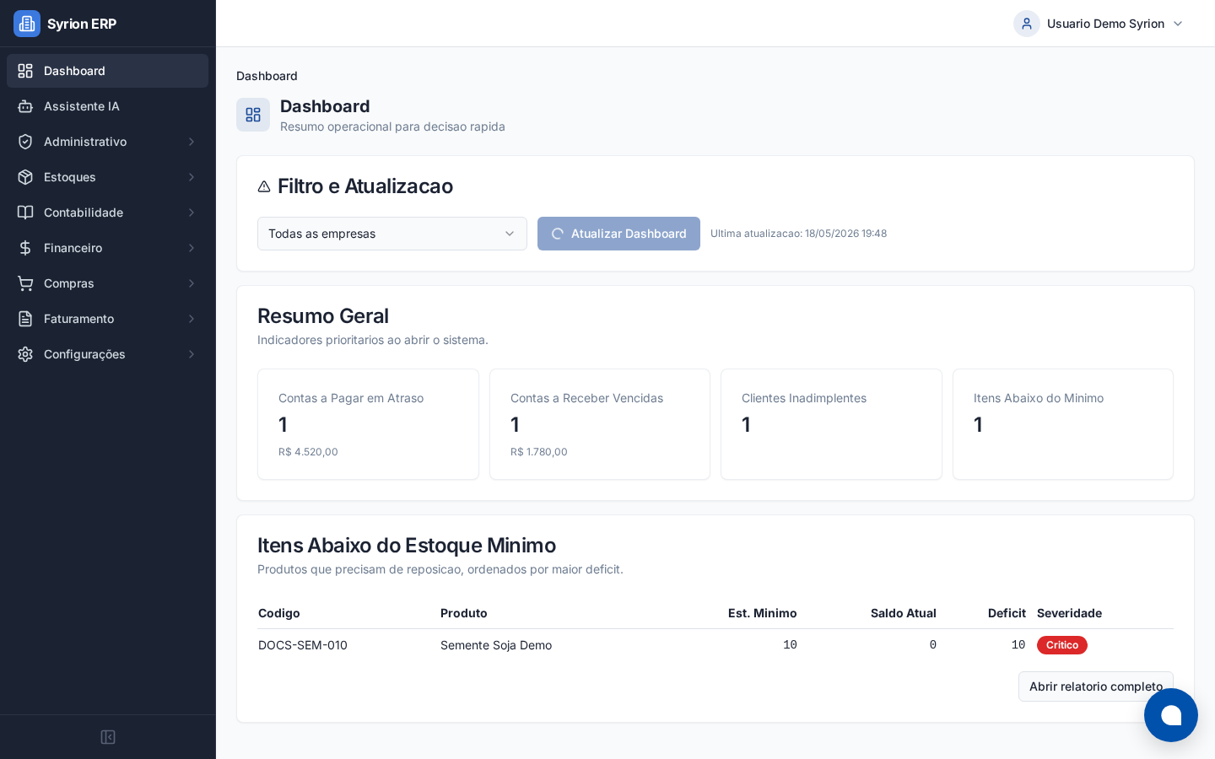Select the Faturamento menu item
The image size is (1215, 759).
(x=107, y=319)
